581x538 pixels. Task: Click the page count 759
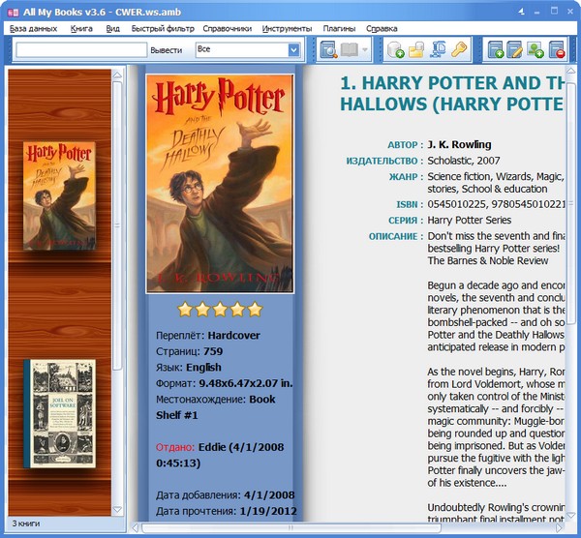point(213,351)
